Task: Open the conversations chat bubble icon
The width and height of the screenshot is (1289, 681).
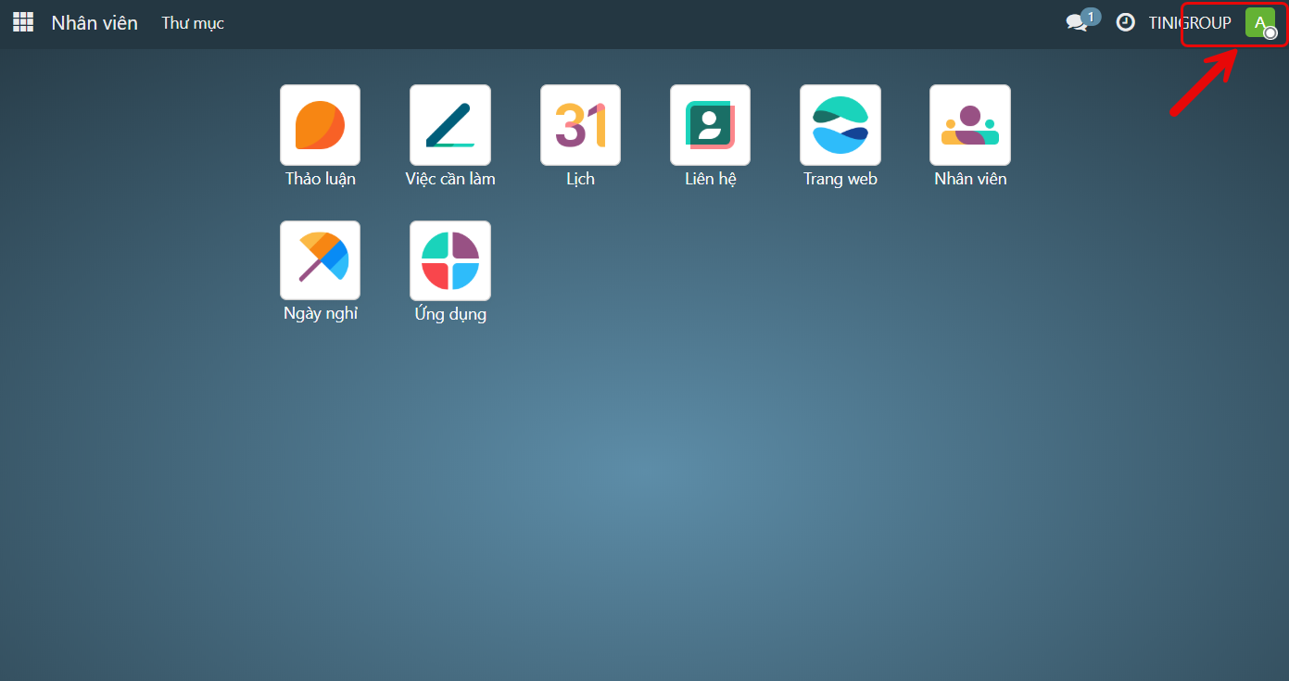Action: pos(1077,23)
